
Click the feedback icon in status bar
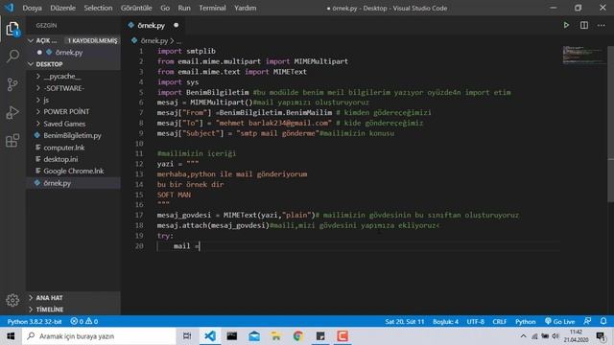[587, 321]
